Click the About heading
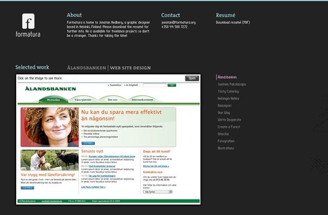 tap(74, 15)
